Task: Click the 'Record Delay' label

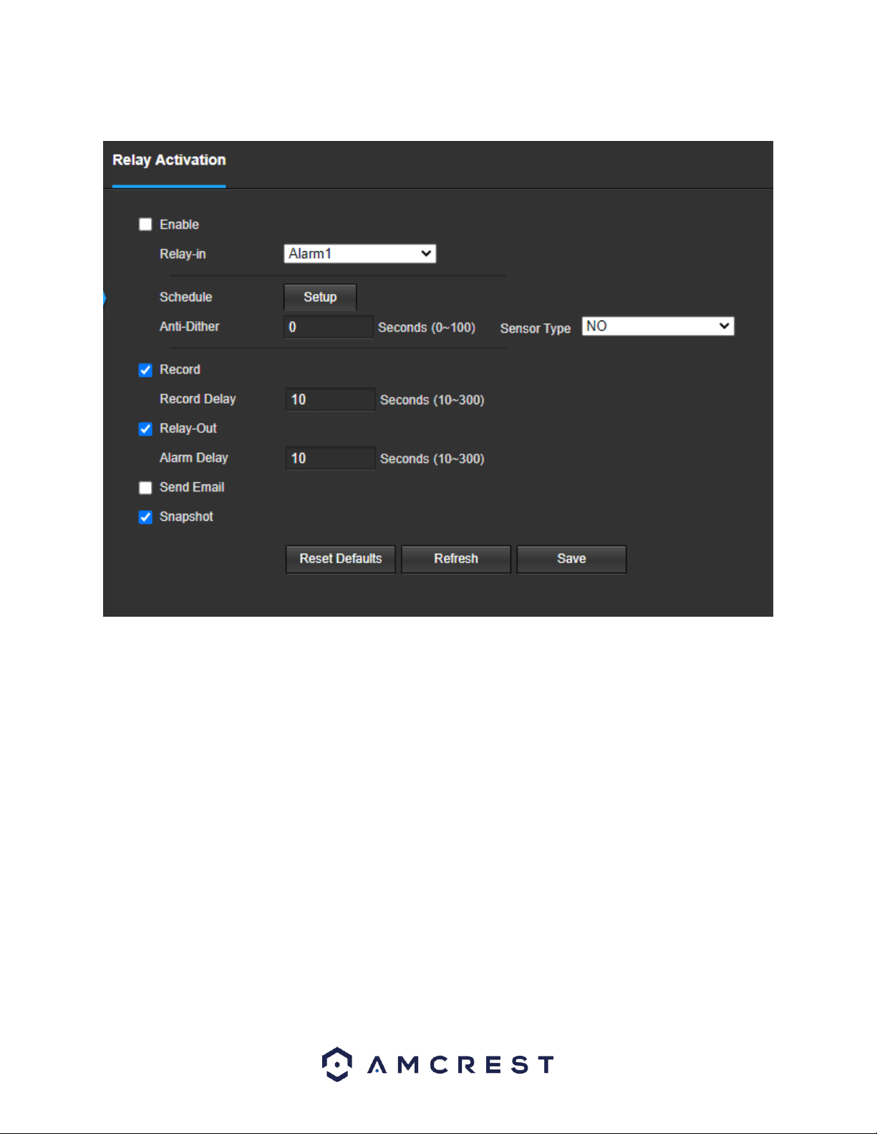Action: tap(198, 399)
